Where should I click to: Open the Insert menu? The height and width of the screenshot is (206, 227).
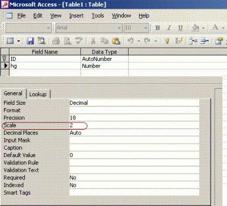tap(76, 15)
